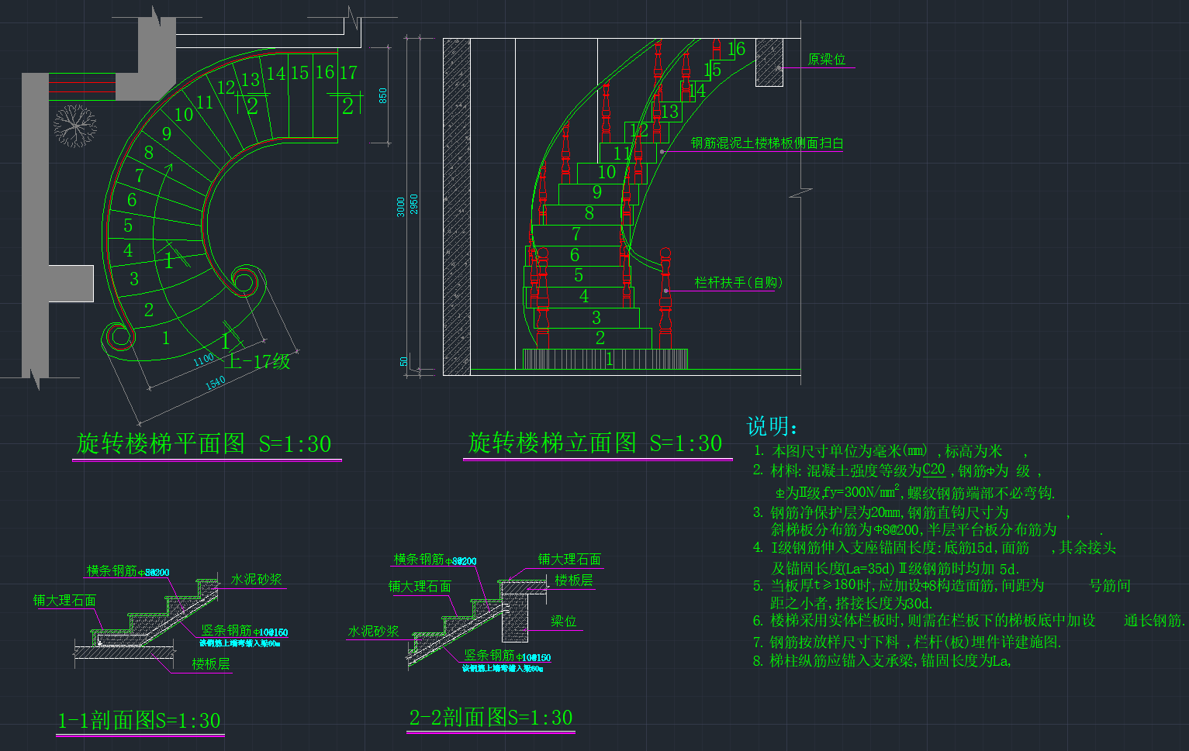Click the 说明: notes heading

click(x=771, y=426)
